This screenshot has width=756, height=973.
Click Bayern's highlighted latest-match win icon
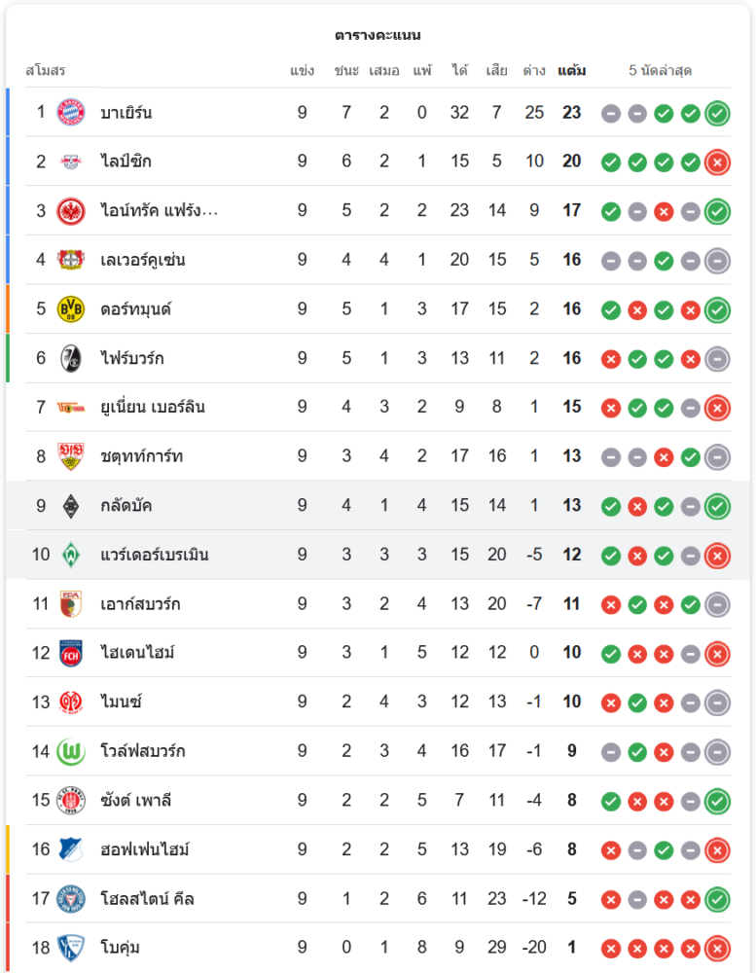click(x=717, y=113)
